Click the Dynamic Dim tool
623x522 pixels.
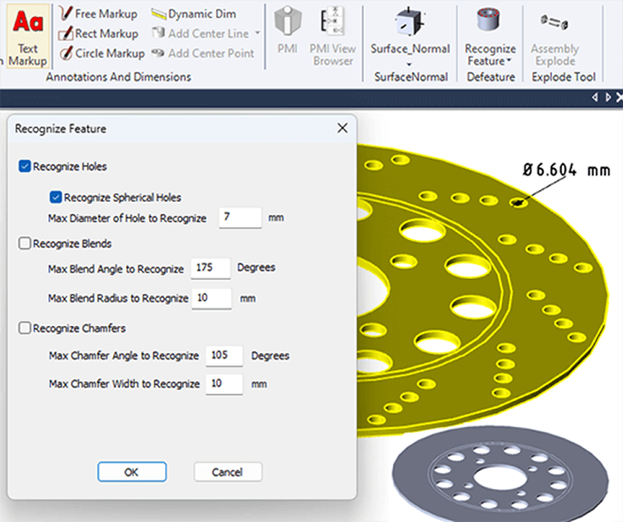(x=194, y=14)
